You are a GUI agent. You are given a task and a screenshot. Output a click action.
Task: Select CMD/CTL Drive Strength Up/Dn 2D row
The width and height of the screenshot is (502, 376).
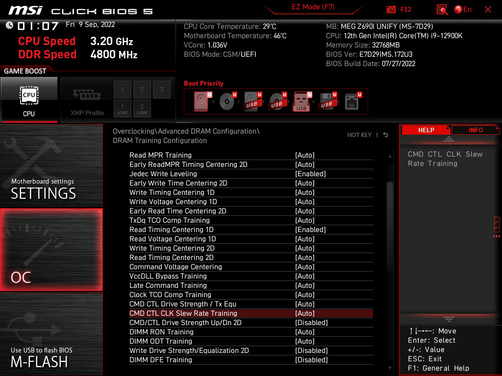tap(251, 323)
